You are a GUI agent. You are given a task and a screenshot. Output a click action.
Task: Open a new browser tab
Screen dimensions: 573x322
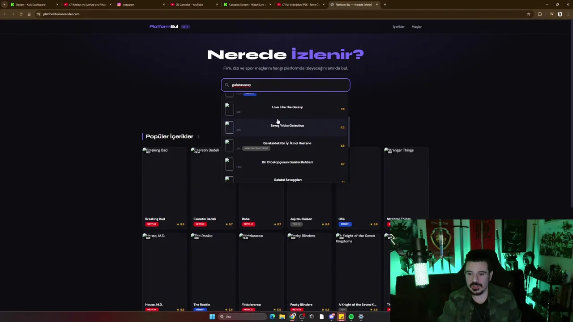click(385, 4)
